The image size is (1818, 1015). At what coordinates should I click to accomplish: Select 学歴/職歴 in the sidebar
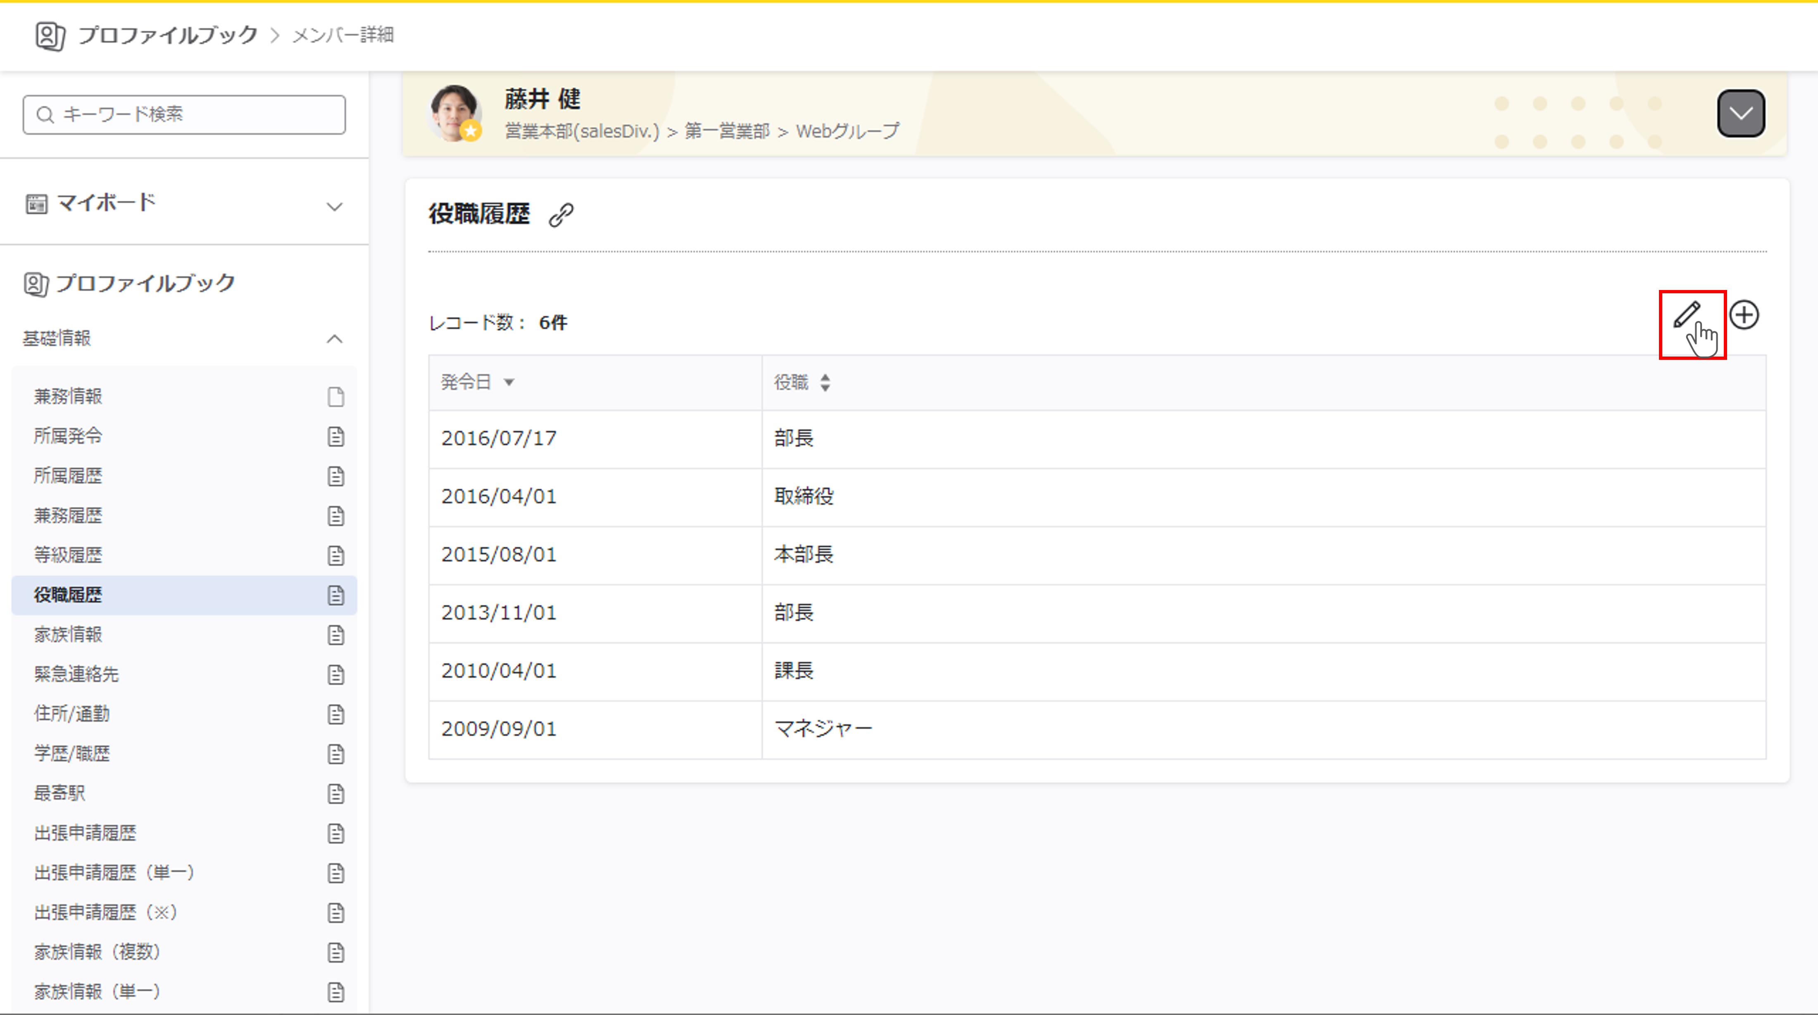[x=72, y=753]
